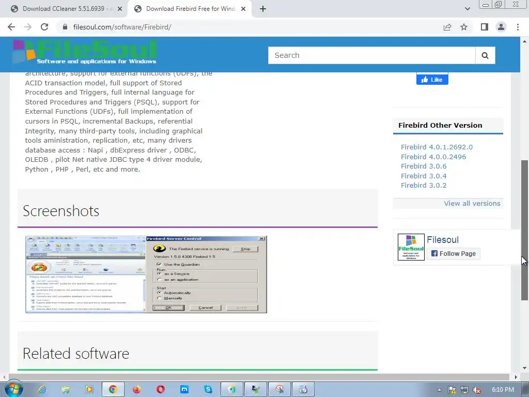Open Firebird 4.0.0.2496 version link
The width and height of the screenshot is (529, 397).
pos(433,157)
